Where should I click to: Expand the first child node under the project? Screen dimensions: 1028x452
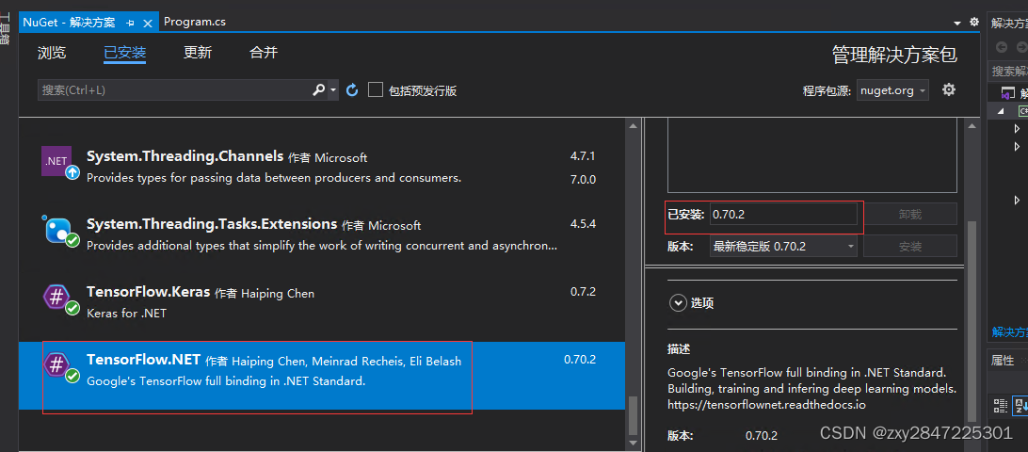1017,129
